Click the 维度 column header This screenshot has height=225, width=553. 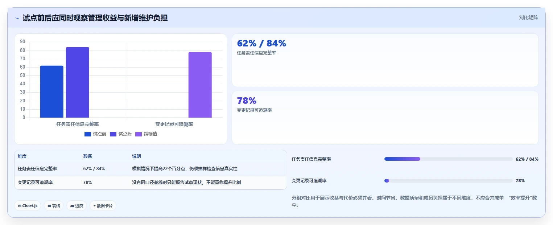[22, 156]
